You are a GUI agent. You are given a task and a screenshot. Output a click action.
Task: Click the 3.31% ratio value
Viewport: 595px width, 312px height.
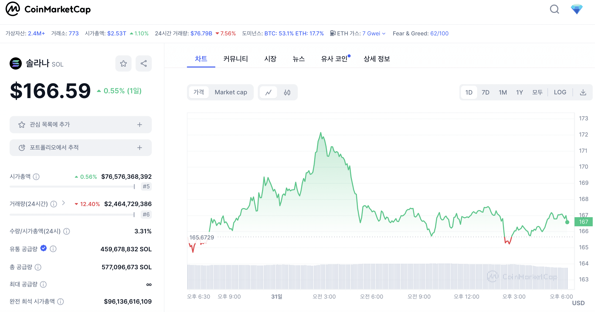[143, 231]
